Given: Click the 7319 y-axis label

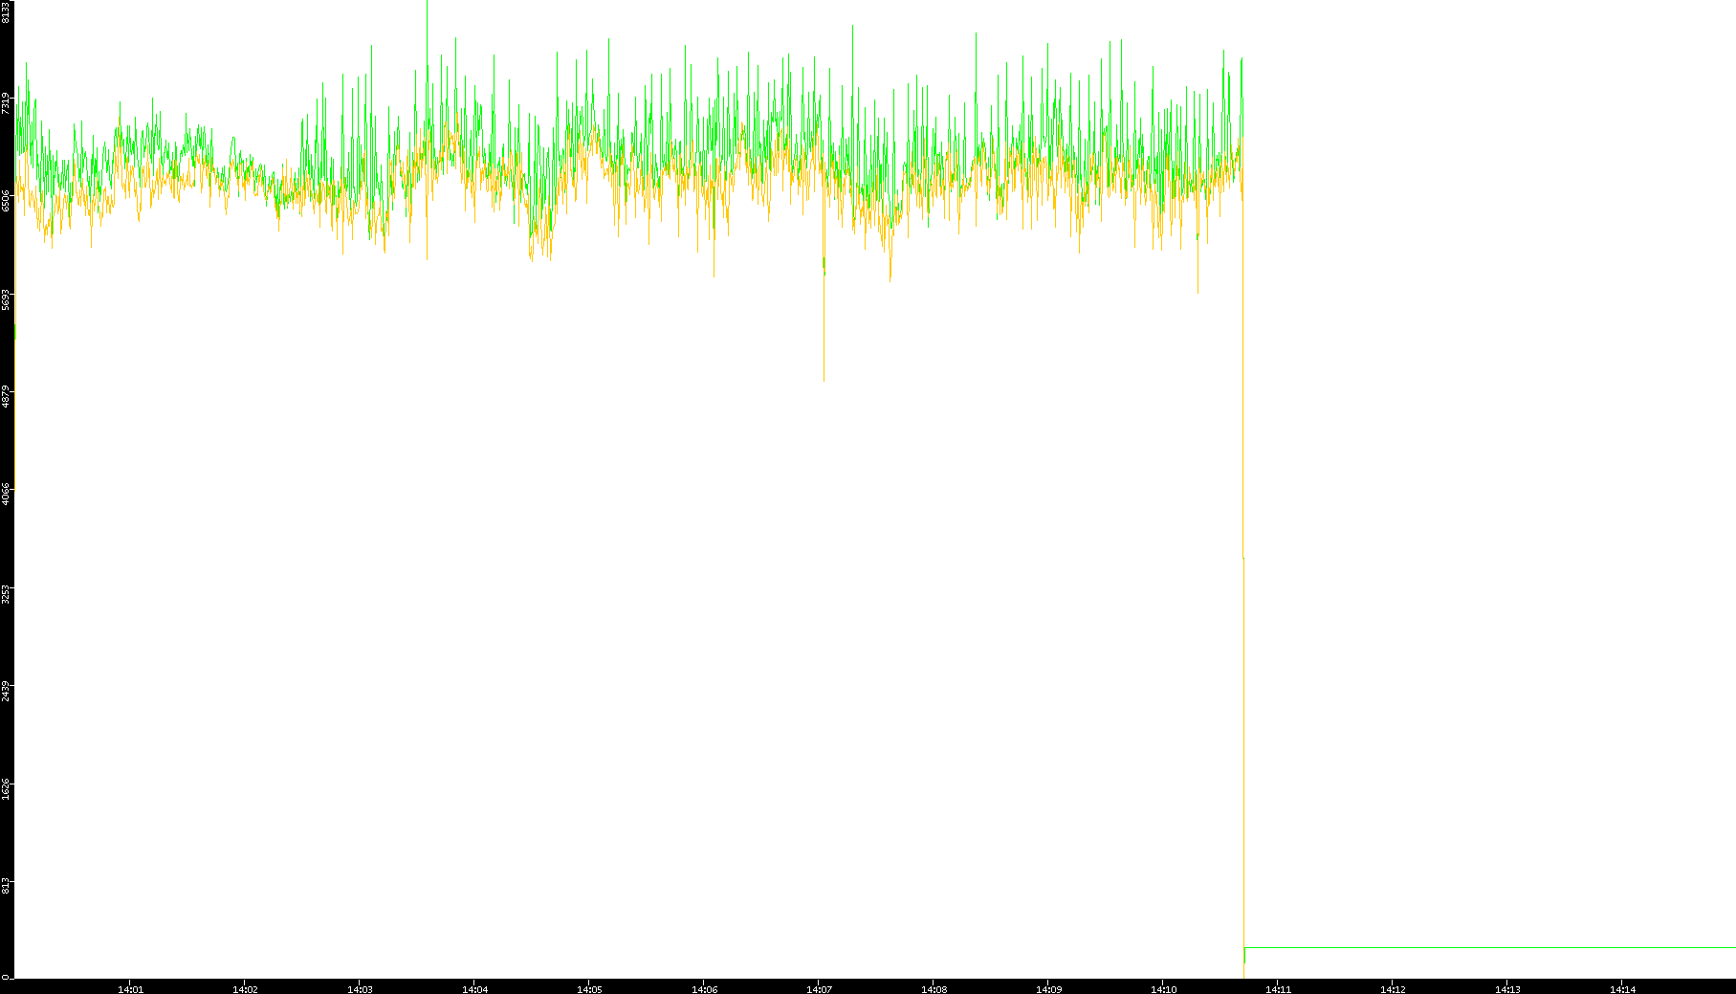Looking at the screenshot, I should coord(6,103).
